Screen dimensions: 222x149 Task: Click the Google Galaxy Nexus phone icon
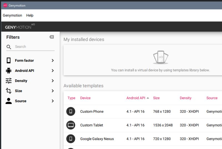click(x=71, y=139)
